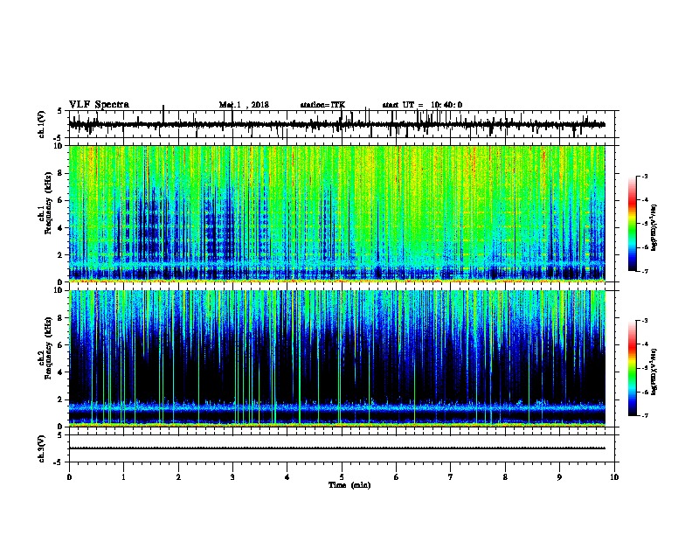Click time axis tick label 4
The height and width of the screenshot is (535, 692).
(287, 477)
